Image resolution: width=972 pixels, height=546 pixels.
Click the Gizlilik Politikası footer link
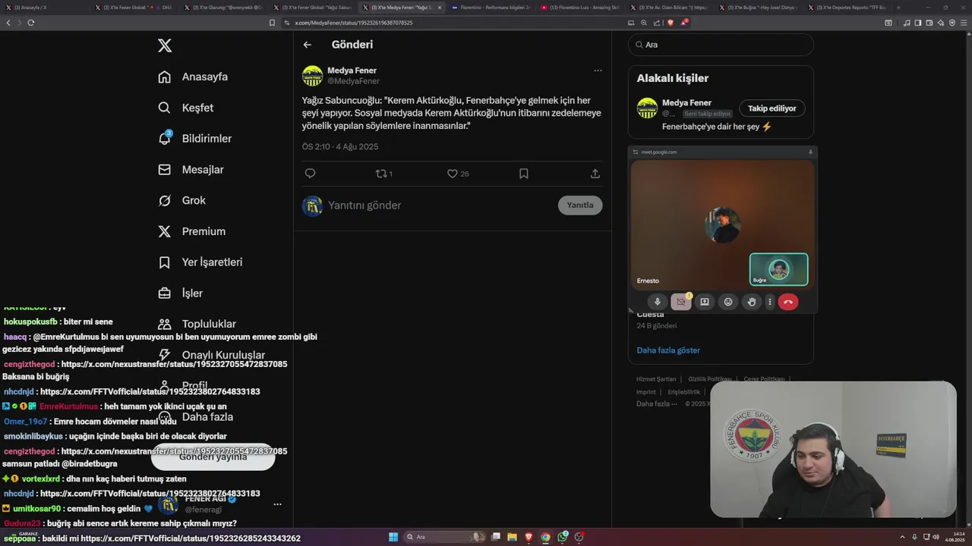[710, 379]
